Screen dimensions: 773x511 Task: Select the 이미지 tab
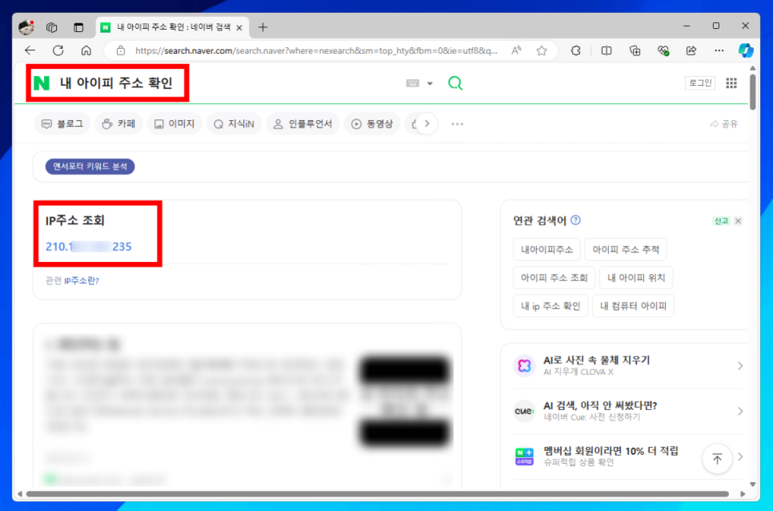pyautogui.click(x=174, y=124)
